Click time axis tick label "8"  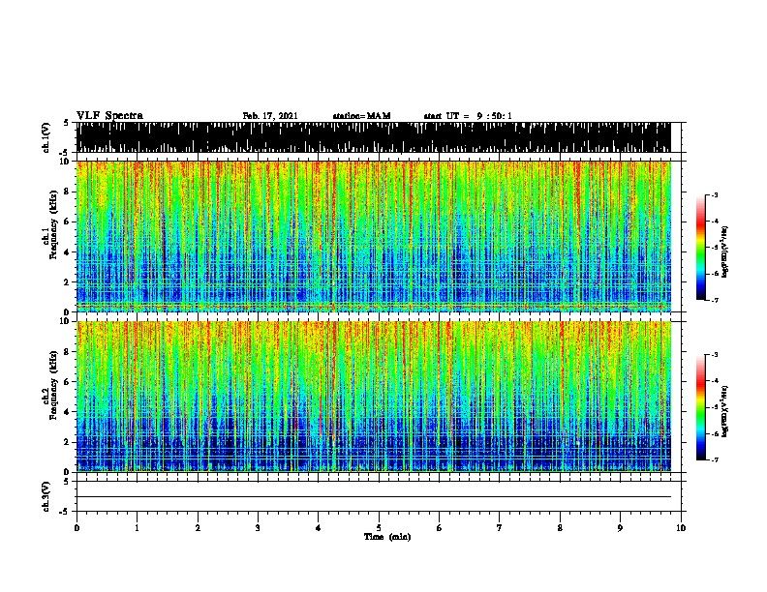tap(560, 528)
